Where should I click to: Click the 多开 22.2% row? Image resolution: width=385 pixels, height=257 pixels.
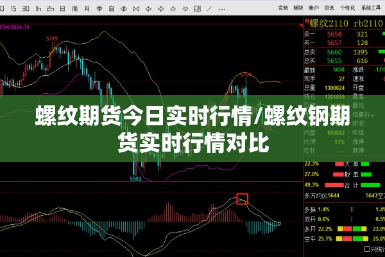click(345, 229)
